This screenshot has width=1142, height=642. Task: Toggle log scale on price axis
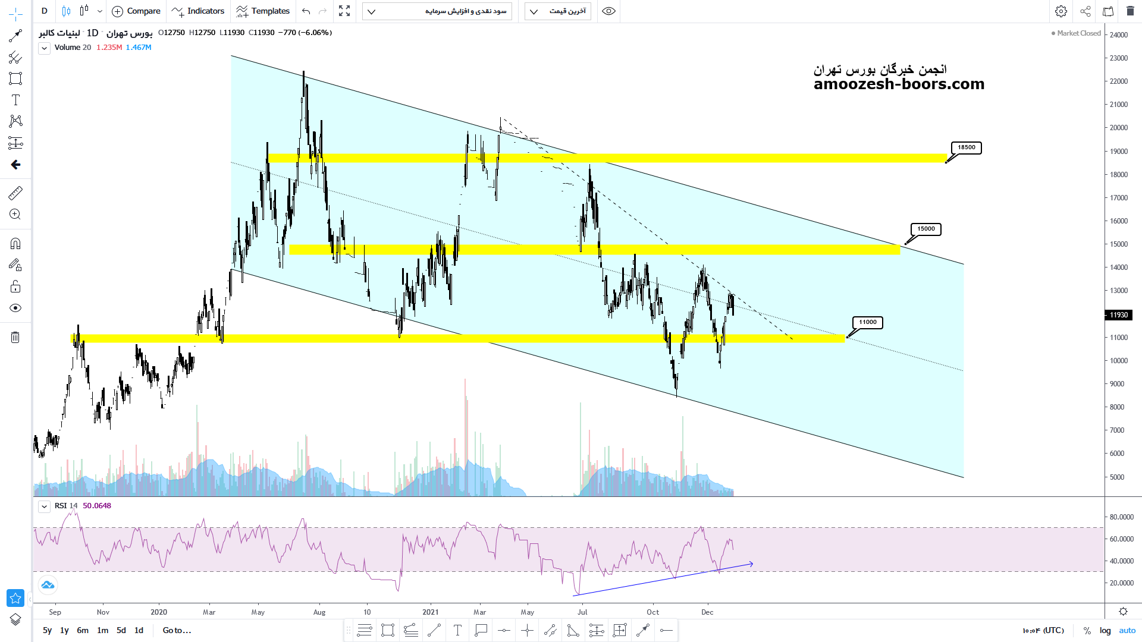point(1105,630)
